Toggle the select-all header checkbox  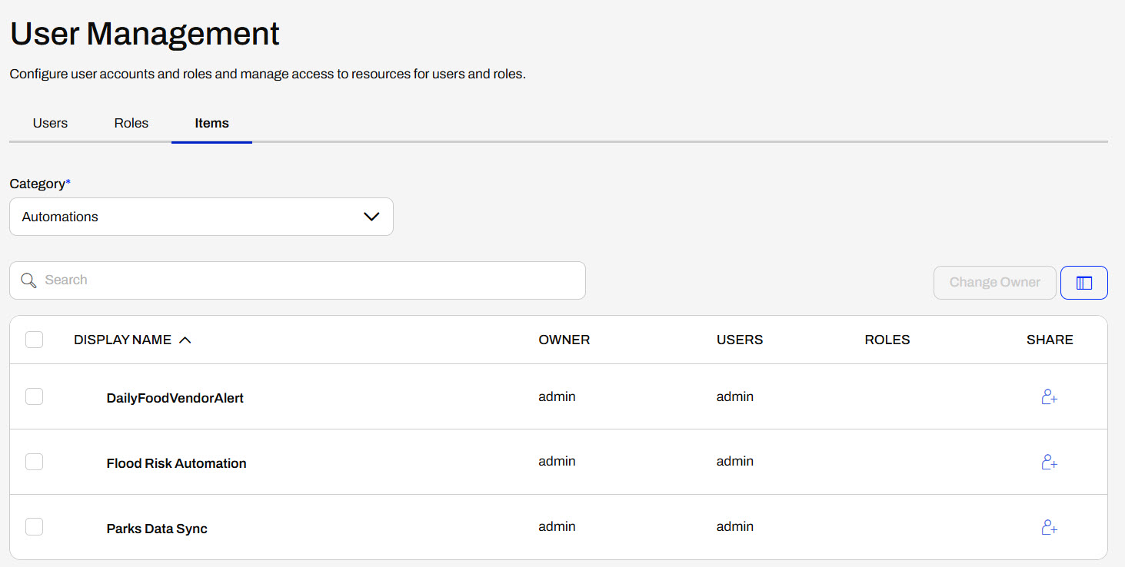34,340
